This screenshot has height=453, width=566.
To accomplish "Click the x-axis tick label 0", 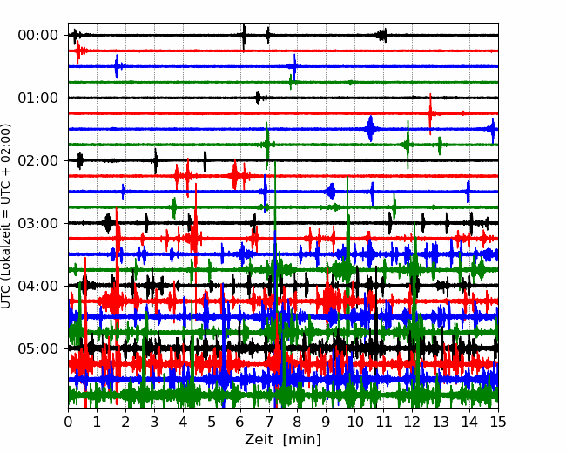I will tap(68, 422).
